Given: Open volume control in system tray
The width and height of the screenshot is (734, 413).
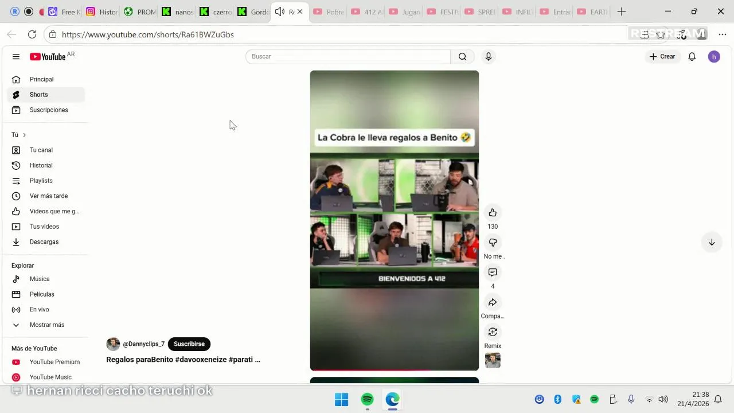Looking at the screenshot, I should pos(663,399).
